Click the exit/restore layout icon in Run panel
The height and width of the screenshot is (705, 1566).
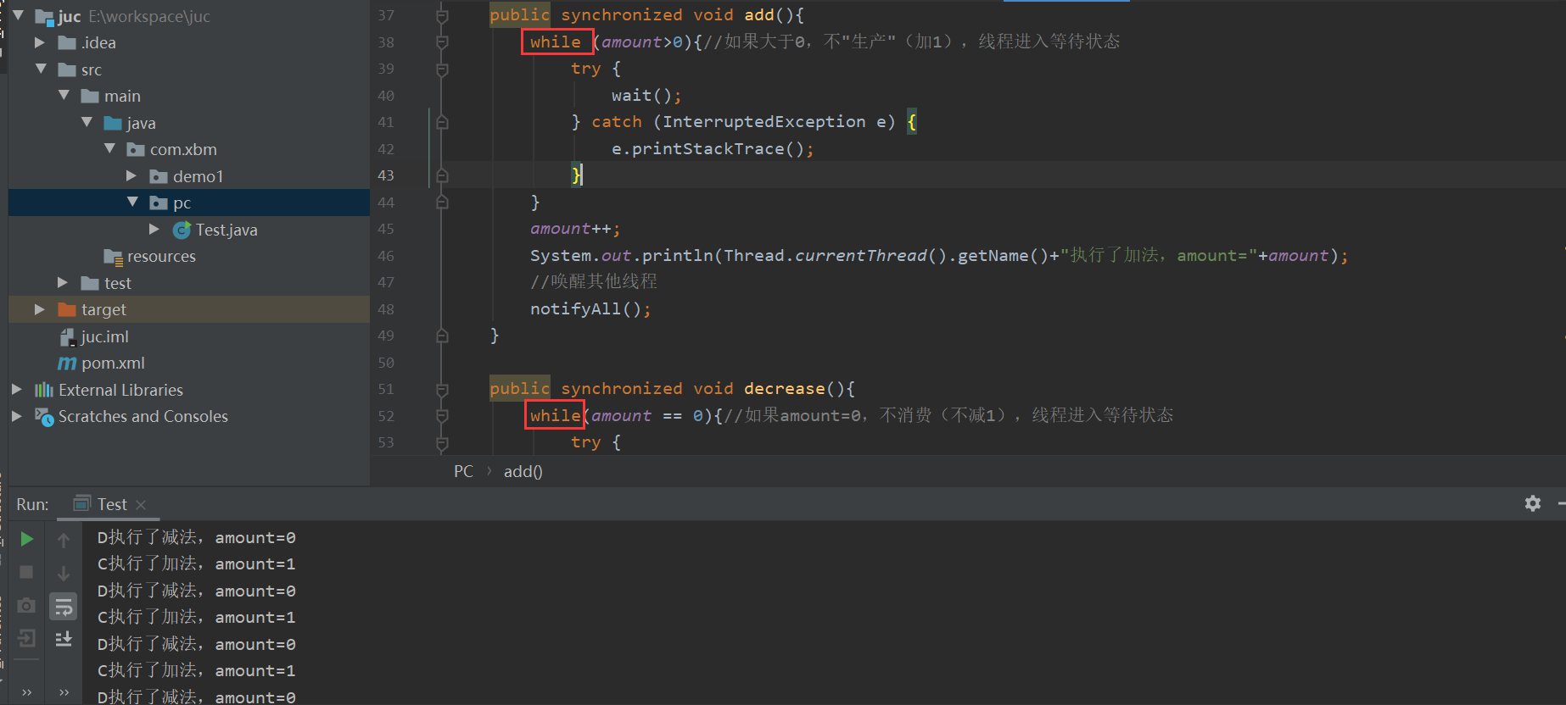[x=26, y=639]
